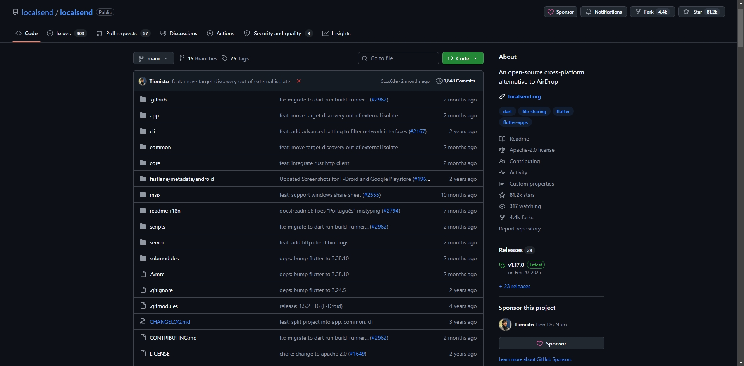
Task: Open the + 23 releases link
Action: point(515,287)
